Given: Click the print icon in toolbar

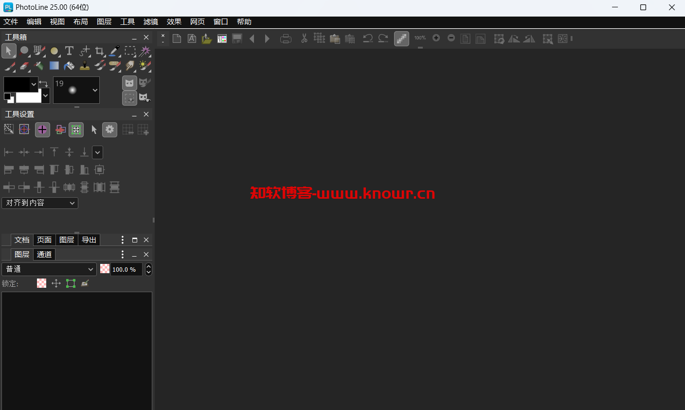Looking at the screenshot, I should 286,38.
